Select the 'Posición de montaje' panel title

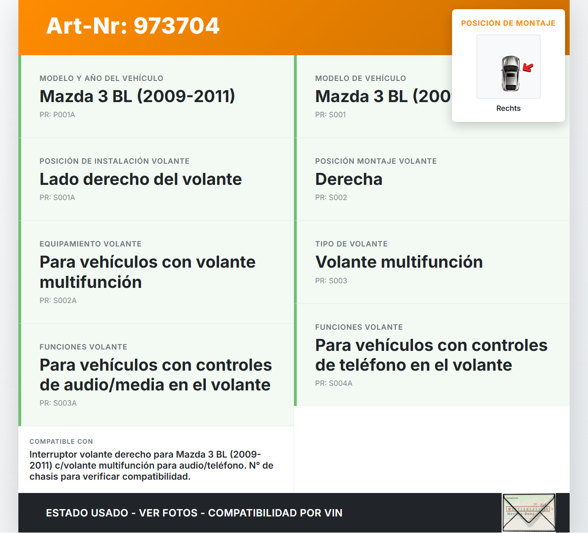[508, 23]
